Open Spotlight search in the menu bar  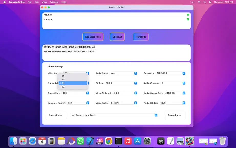pyautogui.click(x=205, y=2)
